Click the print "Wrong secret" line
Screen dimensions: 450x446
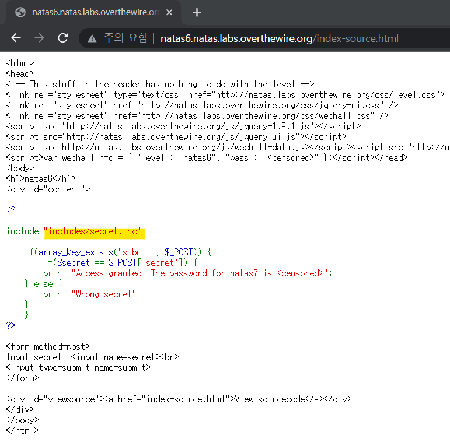click(92, 294)
